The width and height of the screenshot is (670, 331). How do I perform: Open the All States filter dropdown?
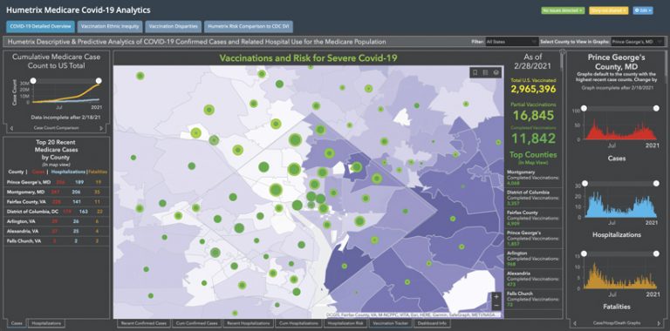pyautogui.click(x=511, y=42)
